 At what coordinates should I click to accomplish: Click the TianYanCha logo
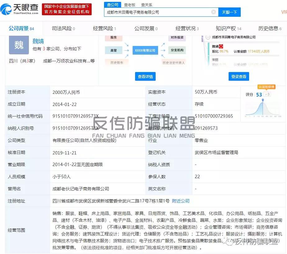[x=19, y=9]
